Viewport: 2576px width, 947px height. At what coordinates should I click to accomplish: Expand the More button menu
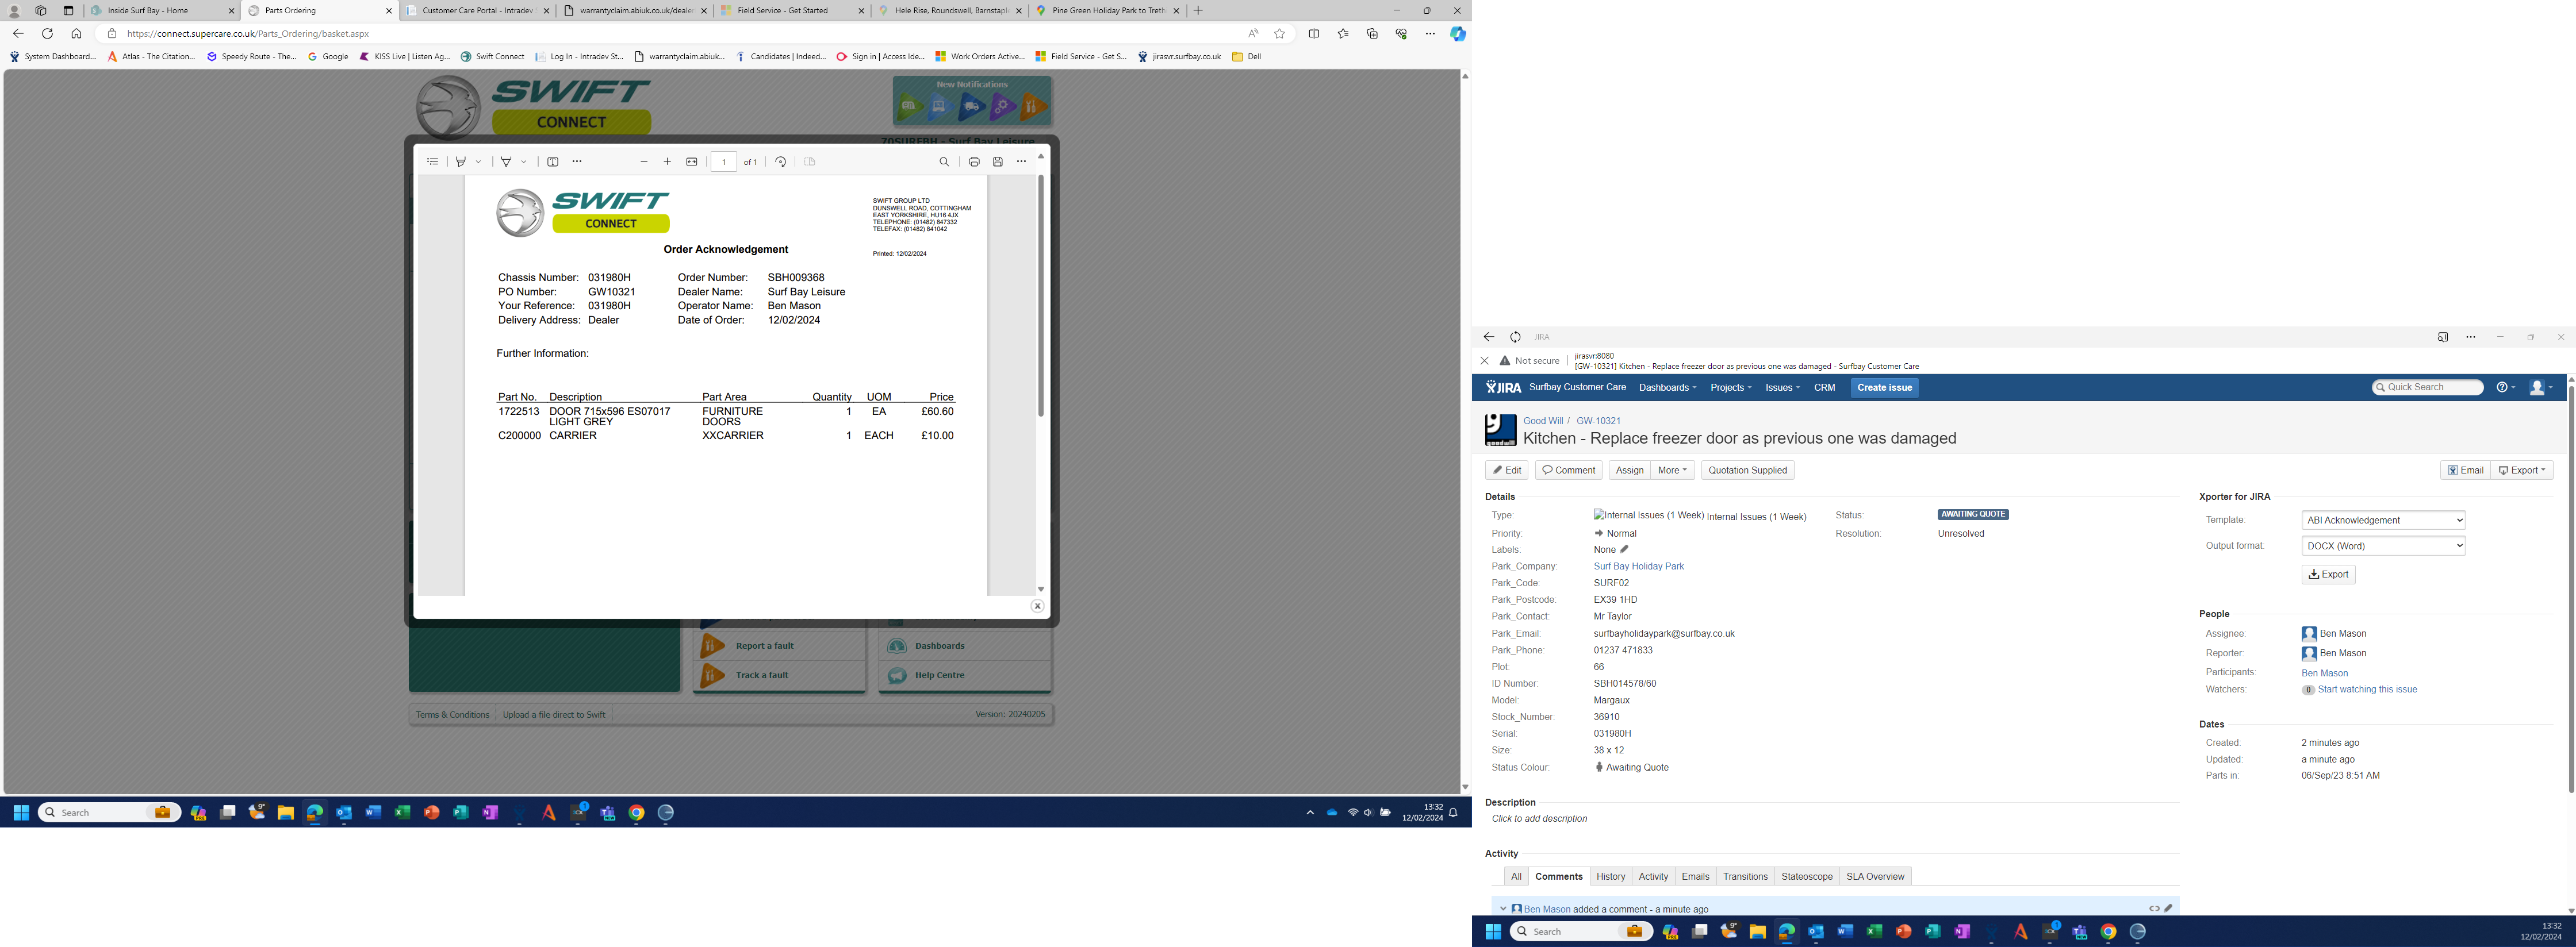[1672, 471]
